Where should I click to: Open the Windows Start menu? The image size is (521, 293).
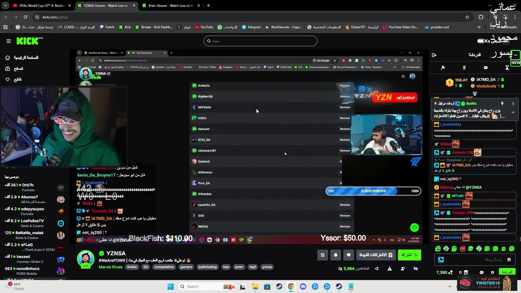point(171,286)
